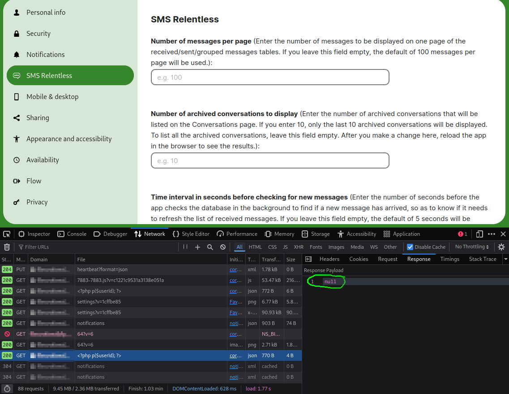Toggle responsive design mode icon
This screenshot has width=509, height=394.
click(479, 234)
